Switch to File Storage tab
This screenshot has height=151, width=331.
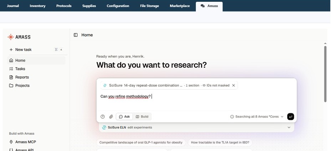pos(149,6)
